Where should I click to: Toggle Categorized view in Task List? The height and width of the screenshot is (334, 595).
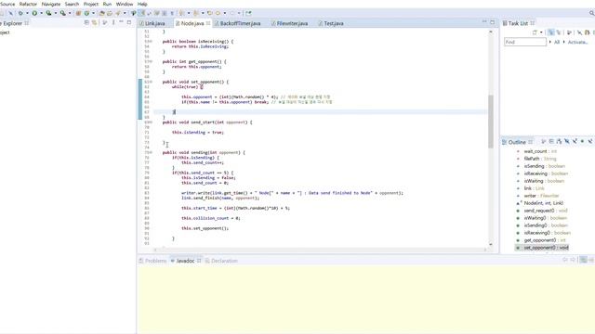coord(551,32)
